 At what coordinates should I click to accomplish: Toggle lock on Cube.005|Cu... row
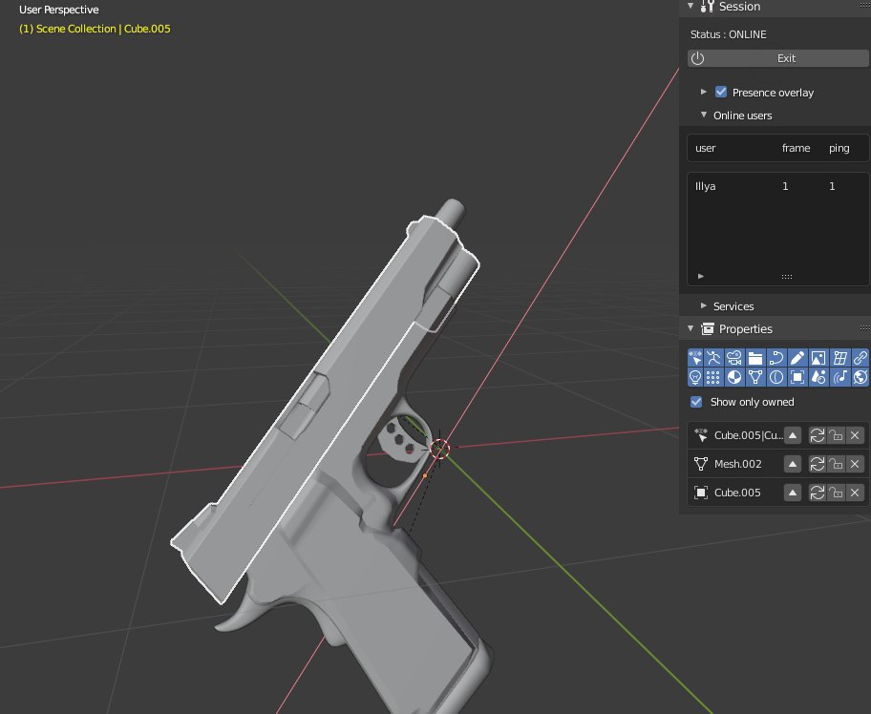[x=836, y=435]
